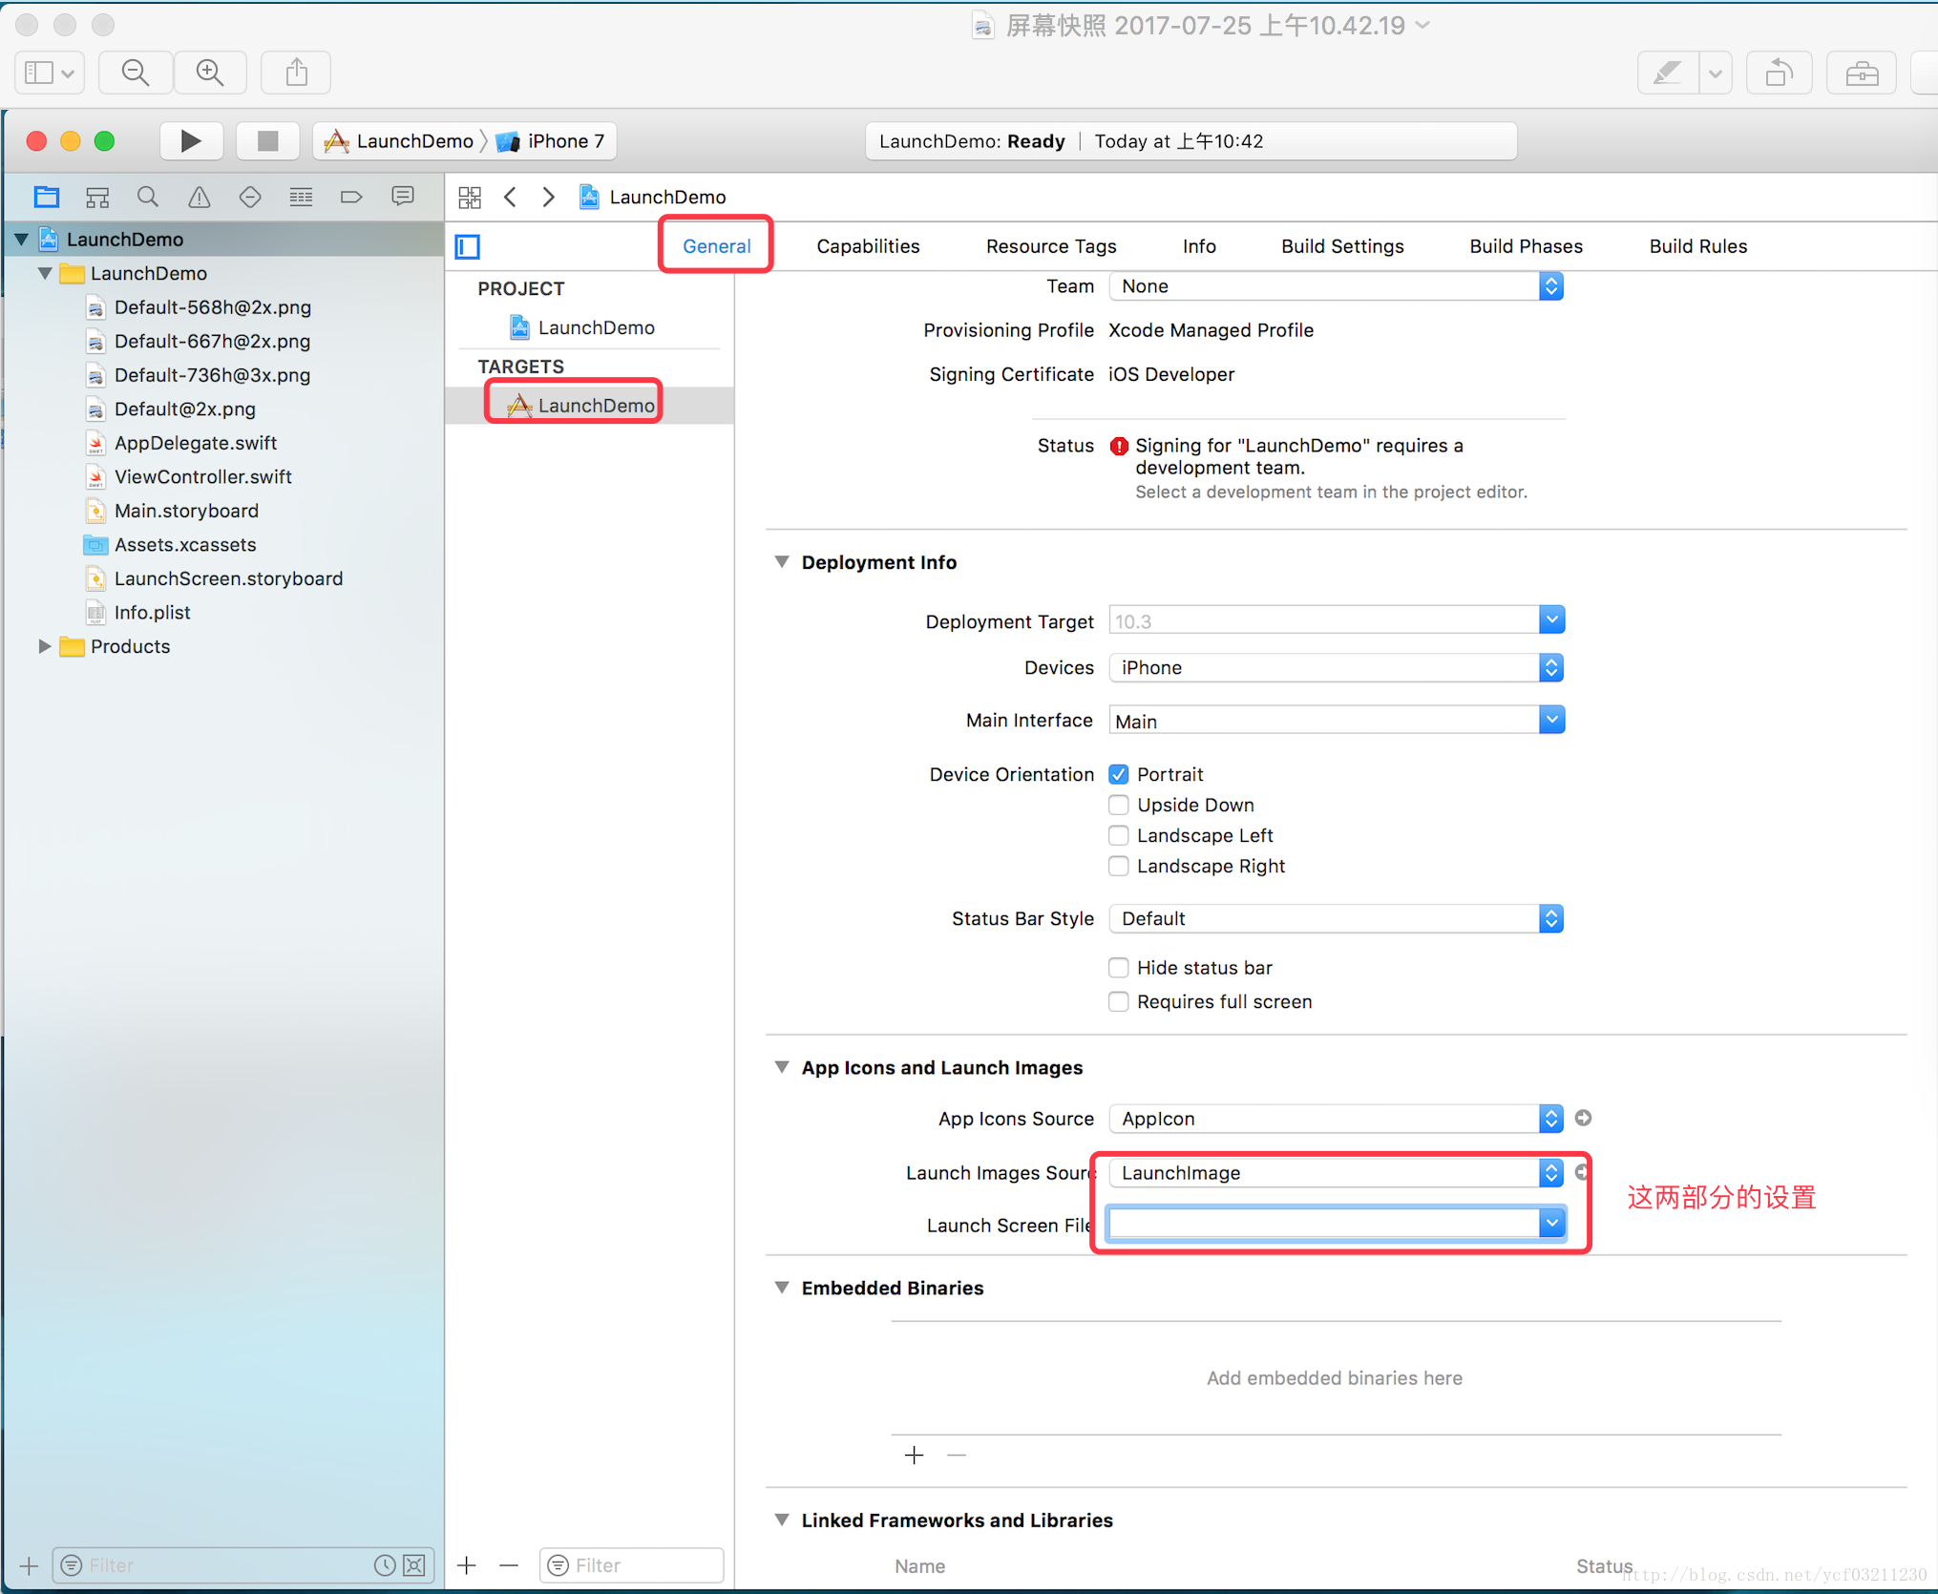Toggle the Portrait orientation checkbox

[1118, 774]
